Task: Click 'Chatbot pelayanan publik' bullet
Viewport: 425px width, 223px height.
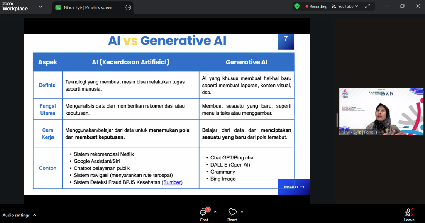Action: 102,168
